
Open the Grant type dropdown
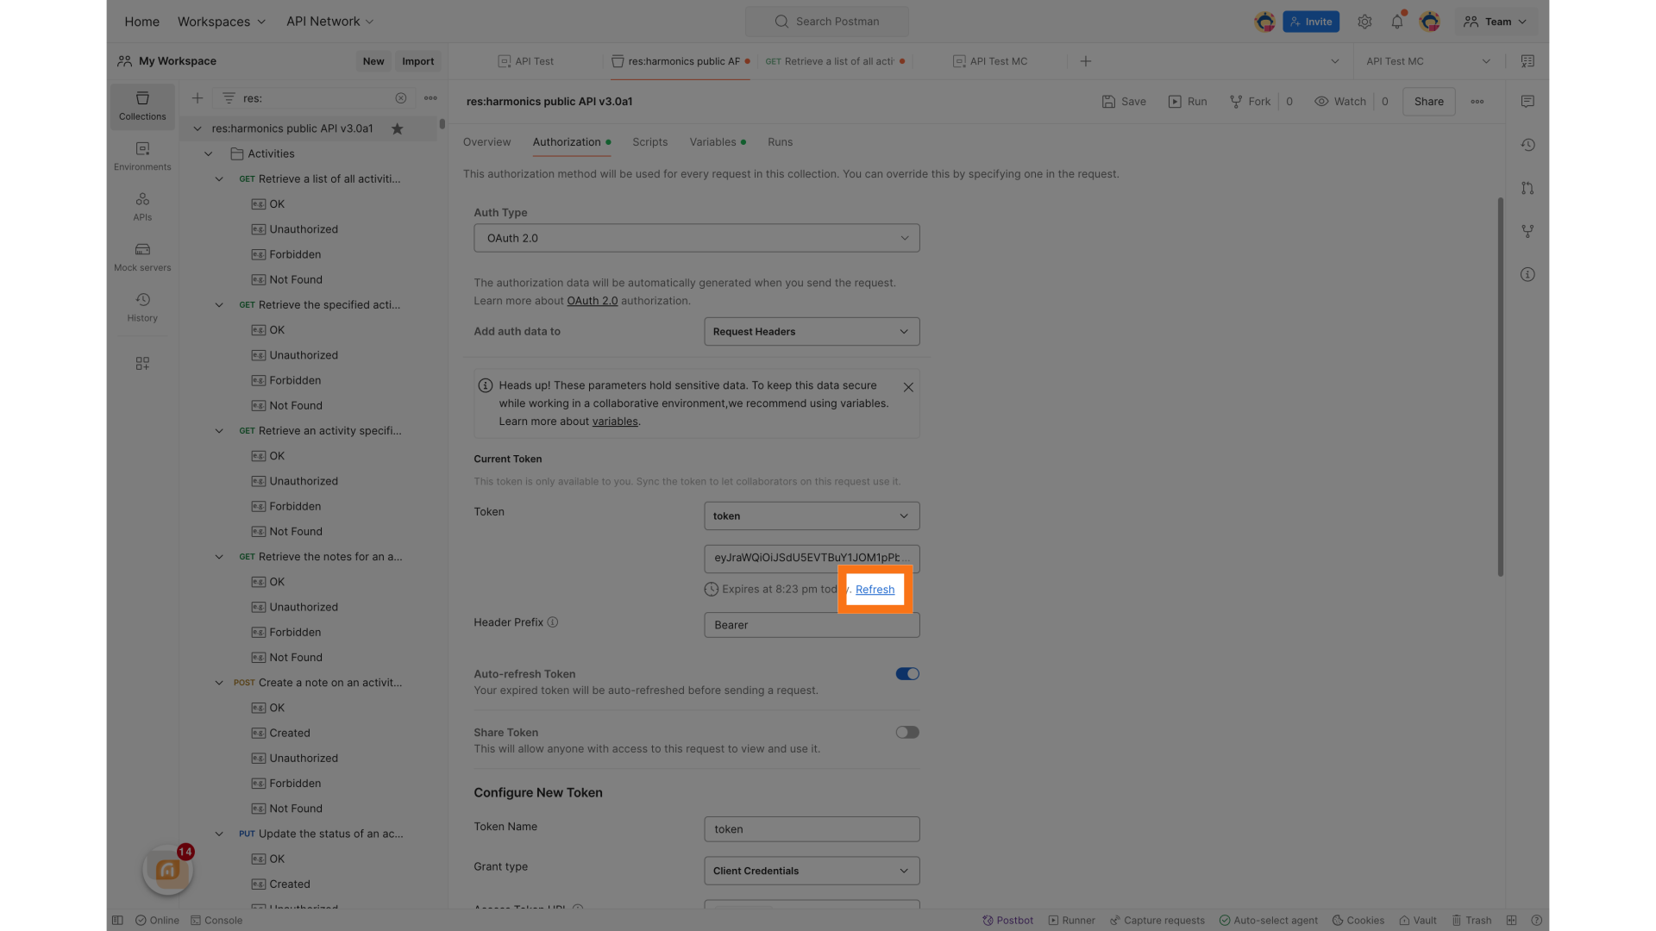click(x=812, y=871)
